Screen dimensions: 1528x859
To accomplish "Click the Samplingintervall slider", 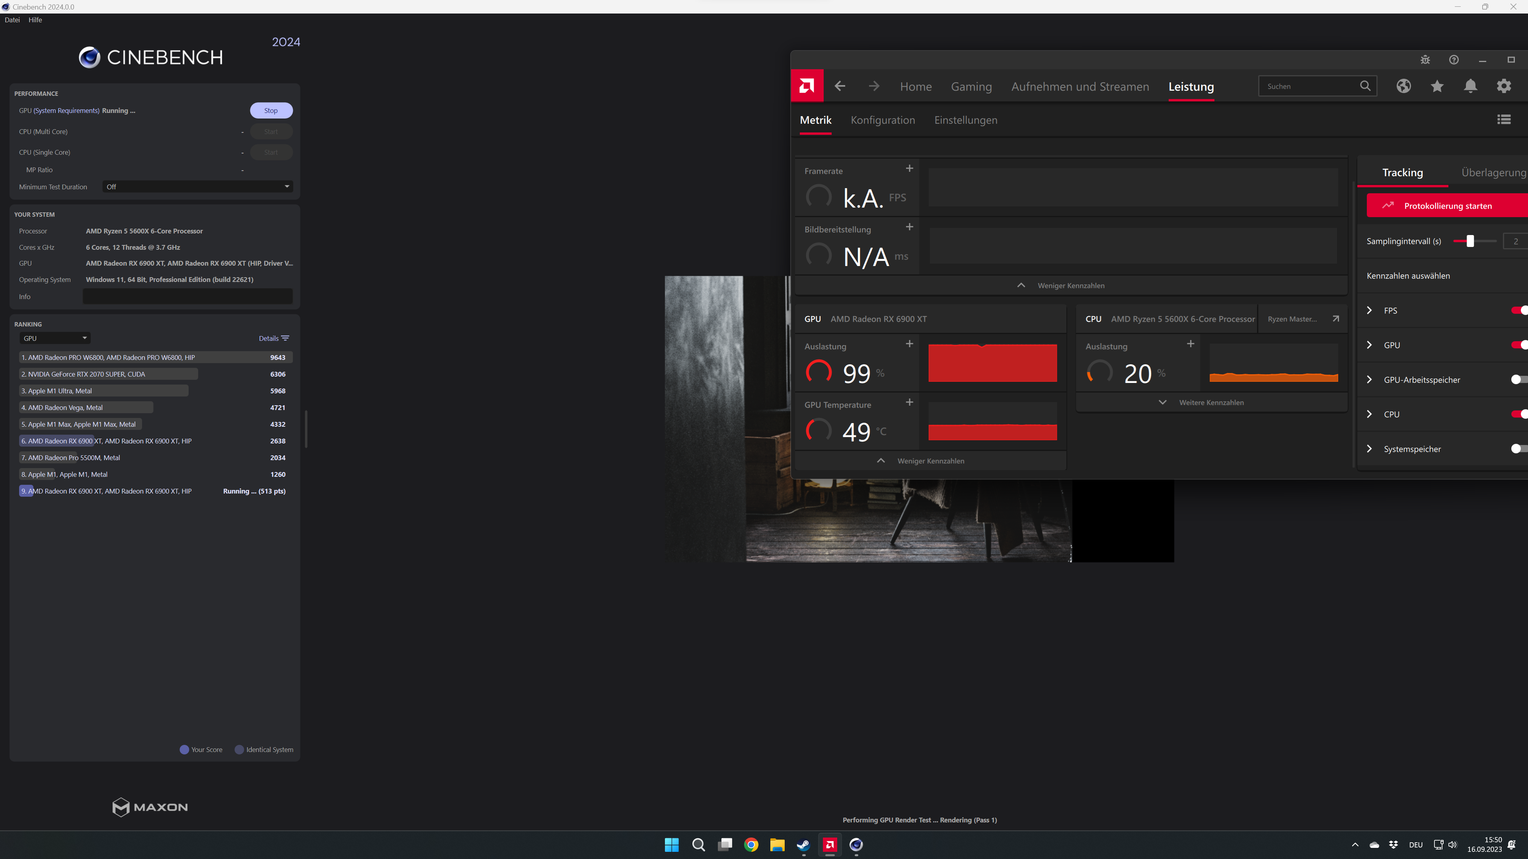I will pyautogui.click(x=1470, y=241).
